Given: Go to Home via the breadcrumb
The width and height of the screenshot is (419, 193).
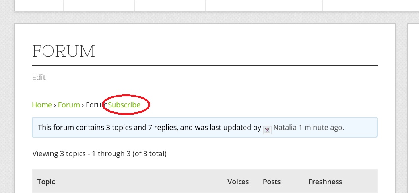Looking at the screenshot, I should 42,105.
